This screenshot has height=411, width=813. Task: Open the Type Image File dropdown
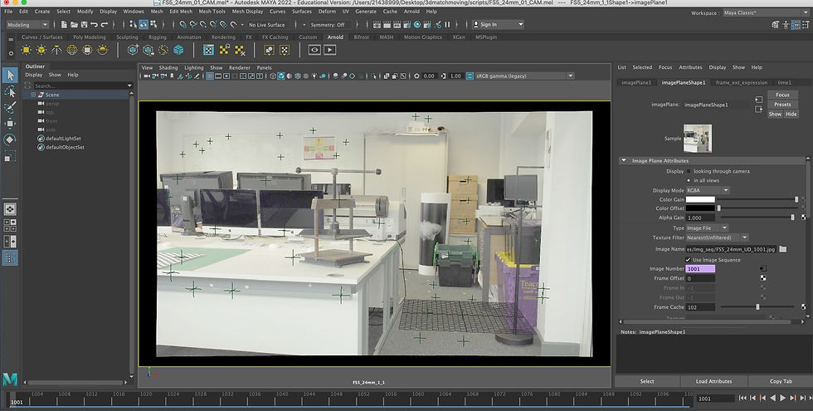(x=707, y=228)
